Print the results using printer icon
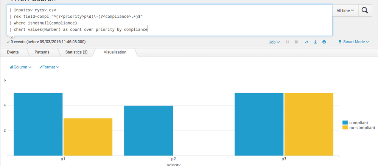 click(x=324, y=42)
